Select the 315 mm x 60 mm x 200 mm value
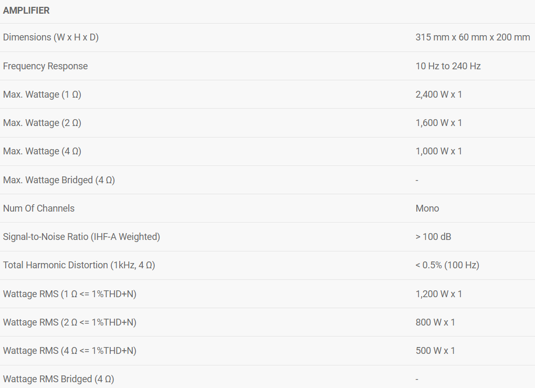The image size is (535, 388). pyautogui.click(x=473, y=38)
